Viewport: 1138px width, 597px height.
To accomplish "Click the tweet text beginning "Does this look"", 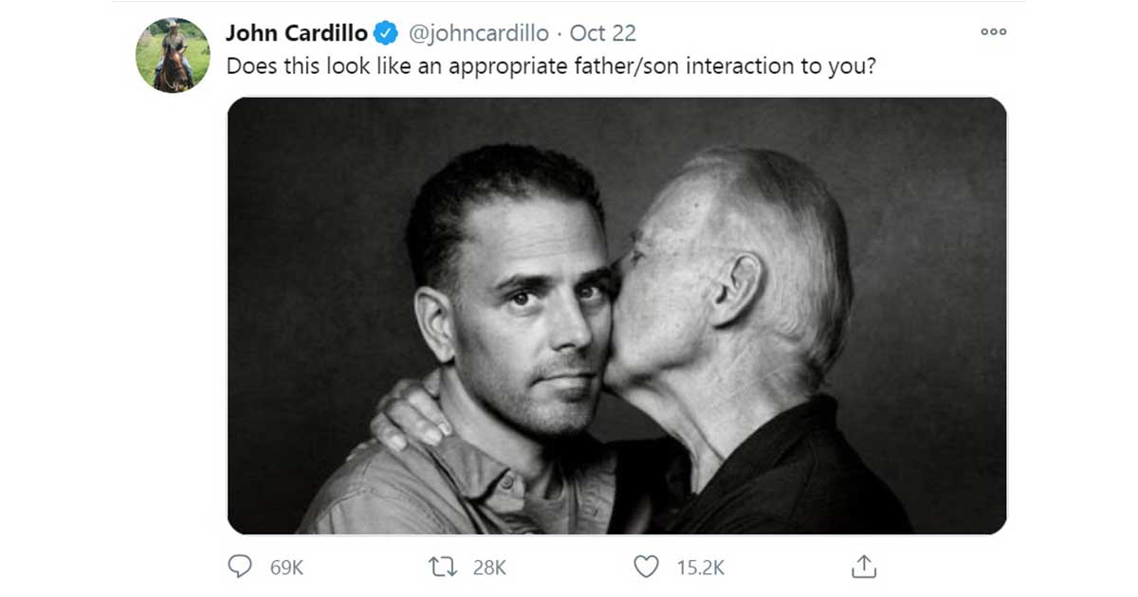I will coord(548,68).
